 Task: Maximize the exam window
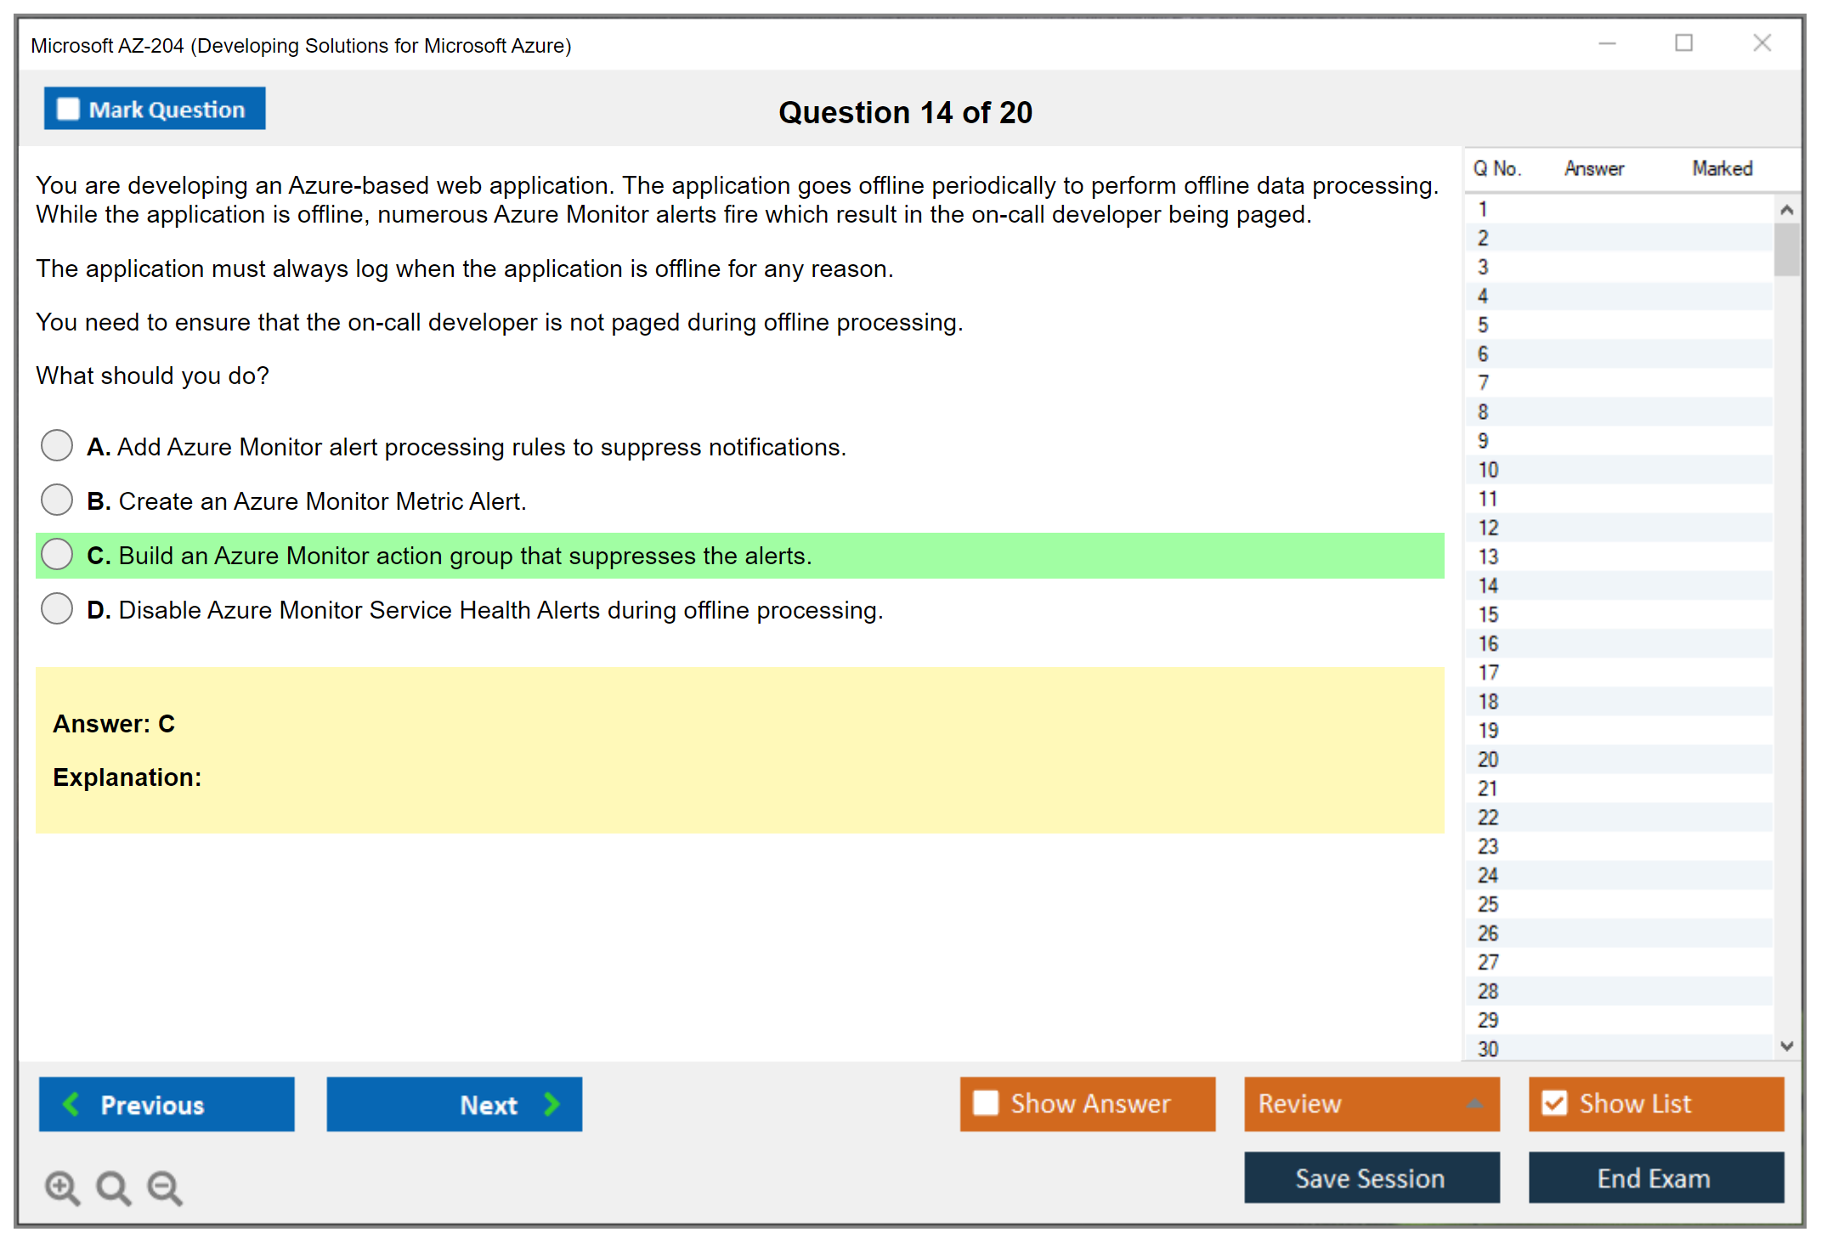point(1683,43)
